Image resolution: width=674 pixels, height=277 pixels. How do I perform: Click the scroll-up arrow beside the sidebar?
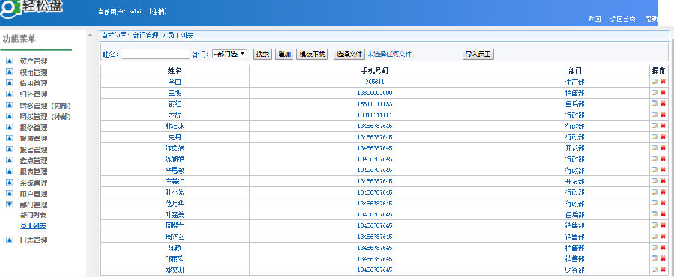(x=90, y=34)
